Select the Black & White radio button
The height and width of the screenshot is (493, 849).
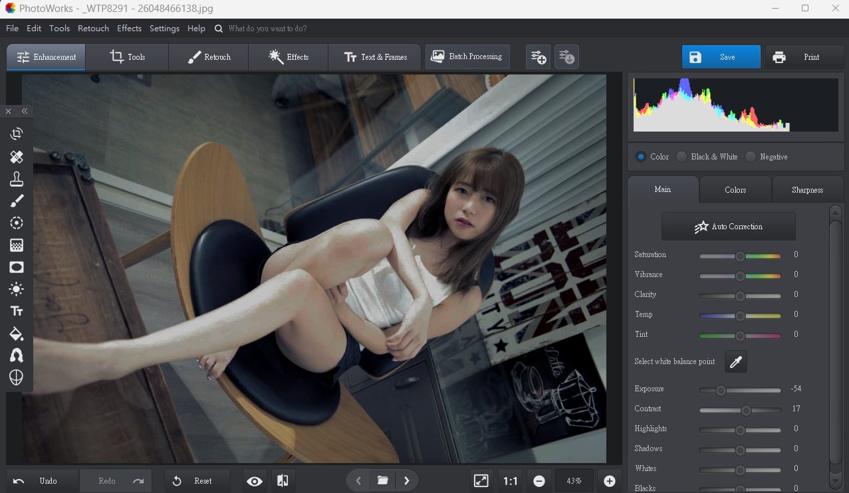(681, 157)
